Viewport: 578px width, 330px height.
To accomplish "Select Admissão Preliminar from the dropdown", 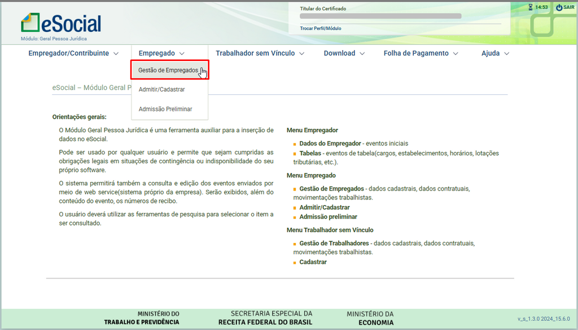I will click(x=165, y=109).
